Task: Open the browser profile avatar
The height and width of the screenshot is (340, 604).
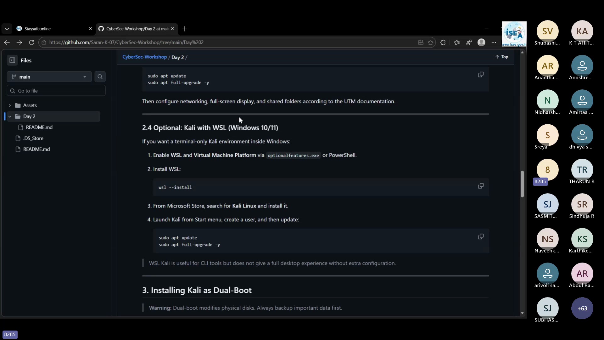Action: [x=481, y=42]
